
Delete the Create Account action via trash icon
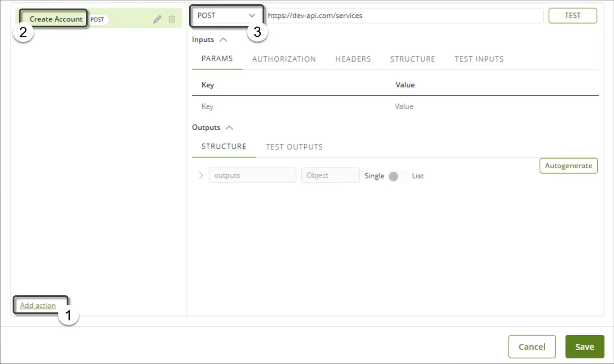click(x=172, y=19)
